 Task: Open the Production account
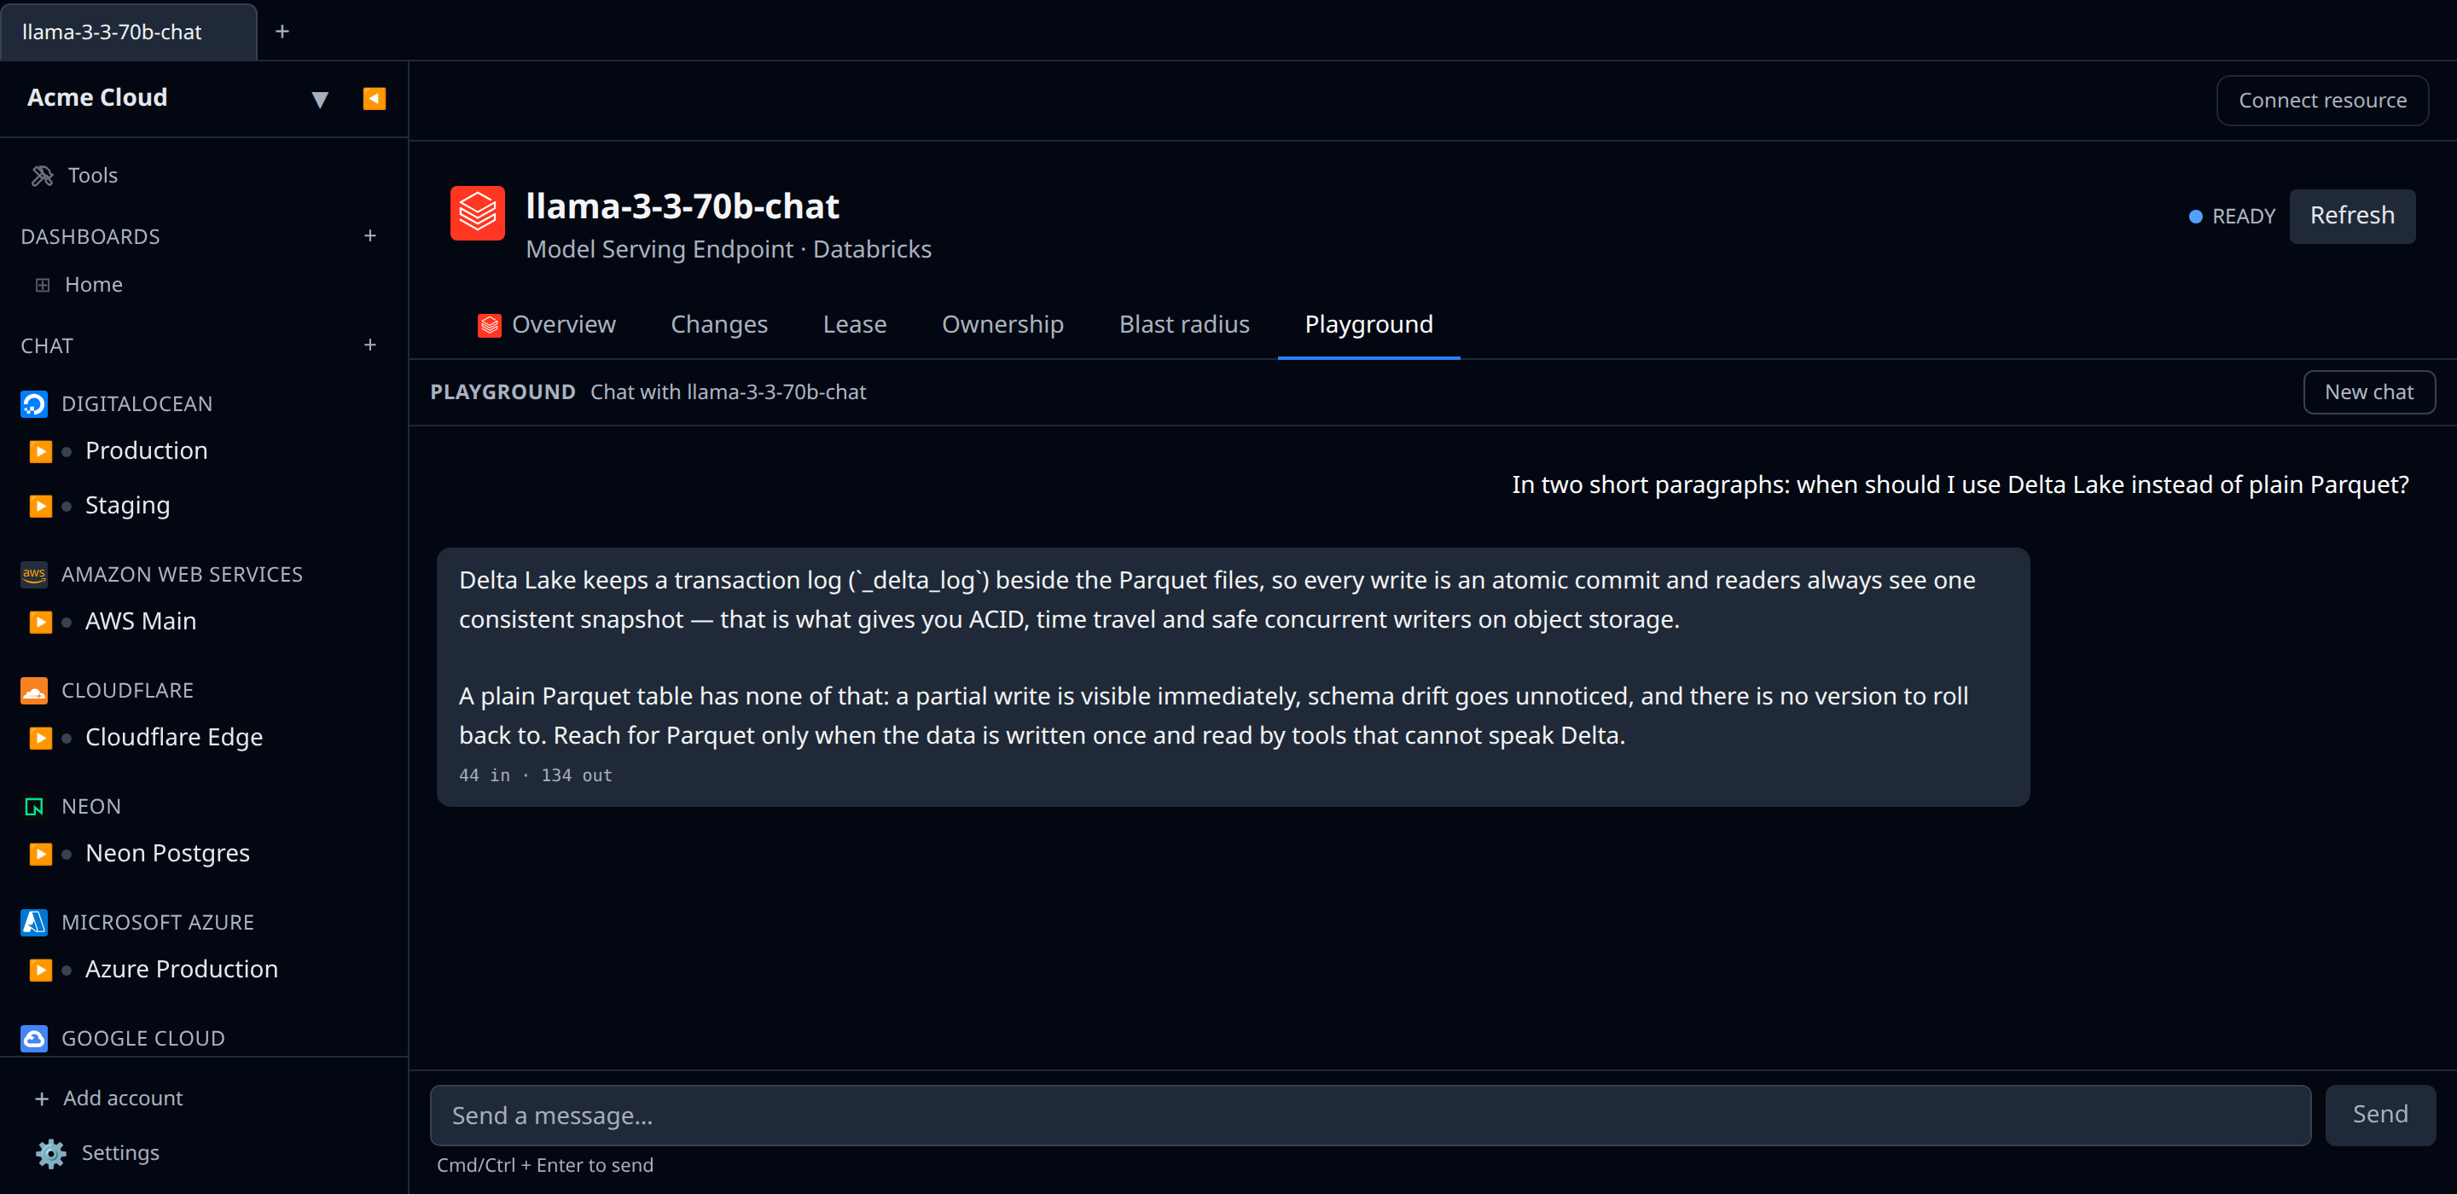(146, 451)
